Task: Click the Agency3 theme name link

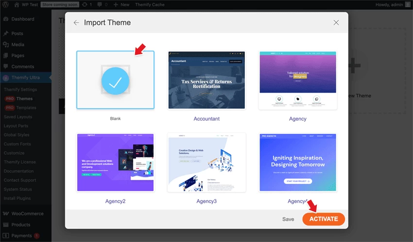Action: point(206,201)
